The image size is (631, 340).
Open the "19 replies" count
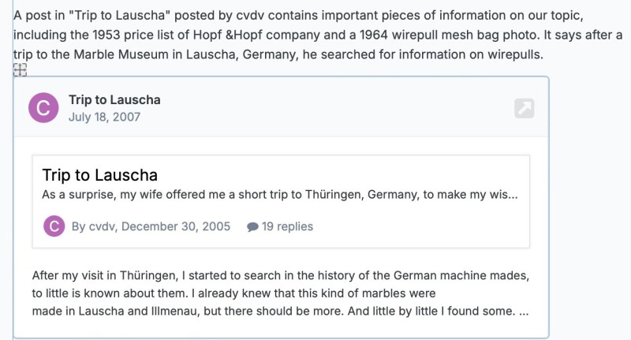(x=287, y=226)
